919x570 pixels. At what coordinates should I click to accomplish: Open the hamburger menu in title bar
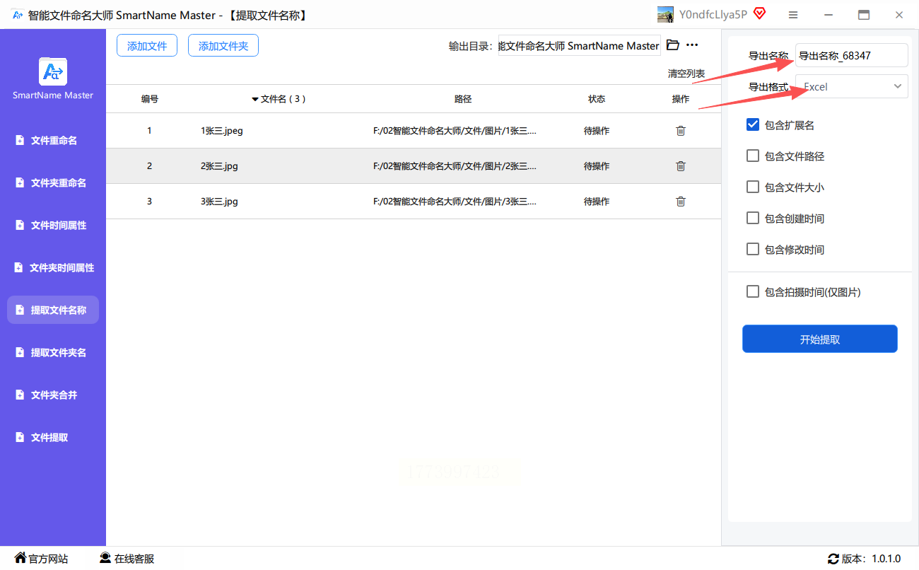[793, 15]
